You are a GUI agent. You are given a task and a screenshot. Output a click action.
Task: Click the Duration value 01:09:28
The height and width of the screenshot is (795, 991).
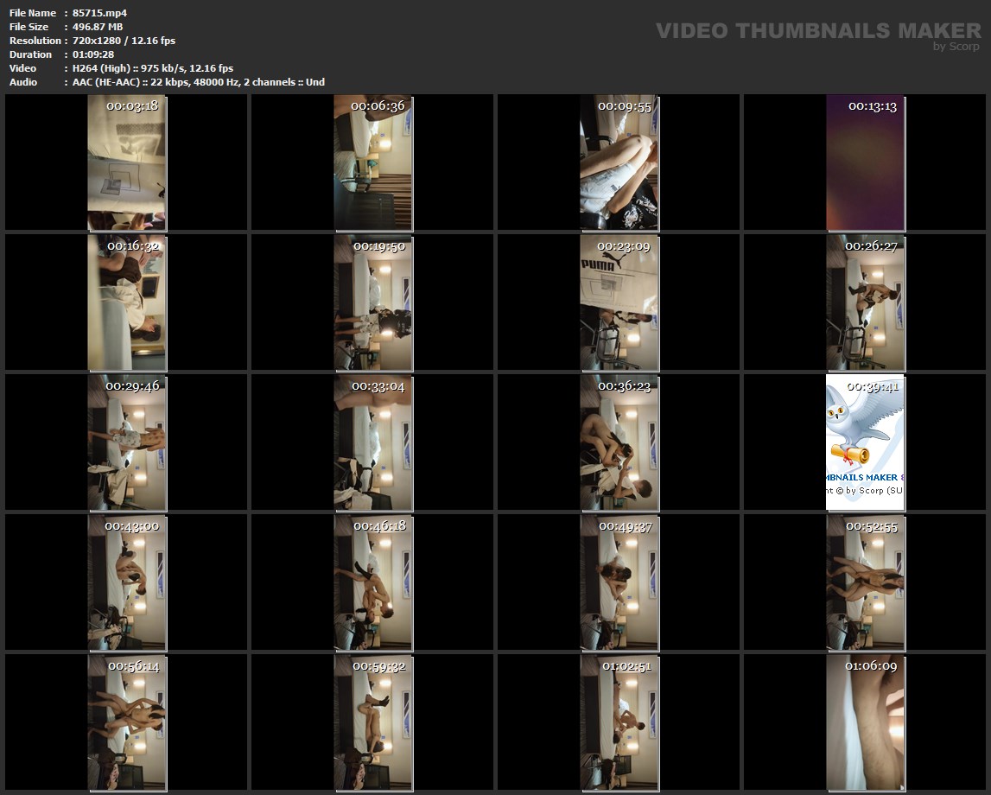(x=93, y=54)
